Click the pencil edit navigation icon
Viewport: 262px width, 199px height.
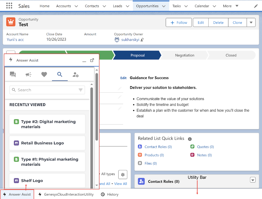[256, 6]
